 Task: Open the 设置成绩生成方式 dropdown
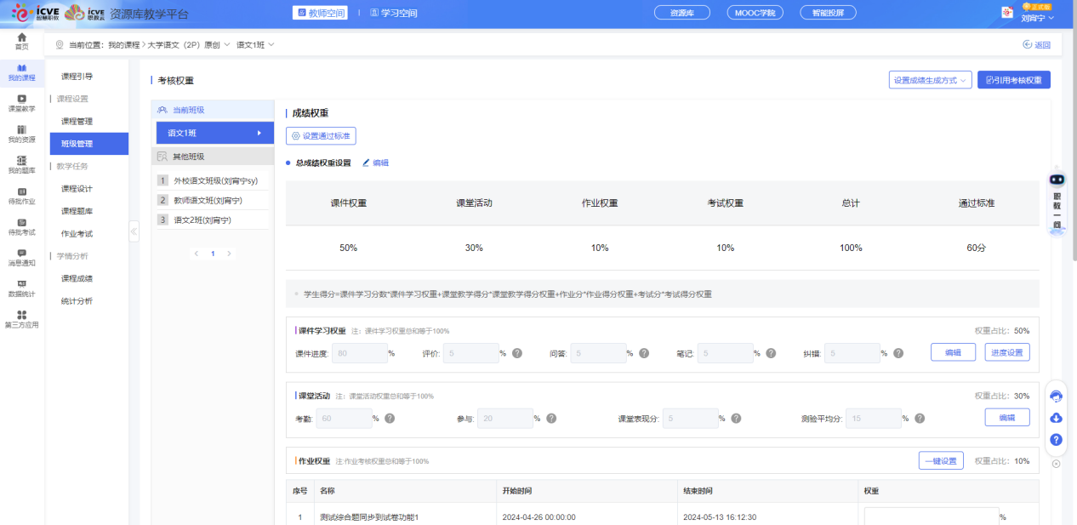point(931,79)
